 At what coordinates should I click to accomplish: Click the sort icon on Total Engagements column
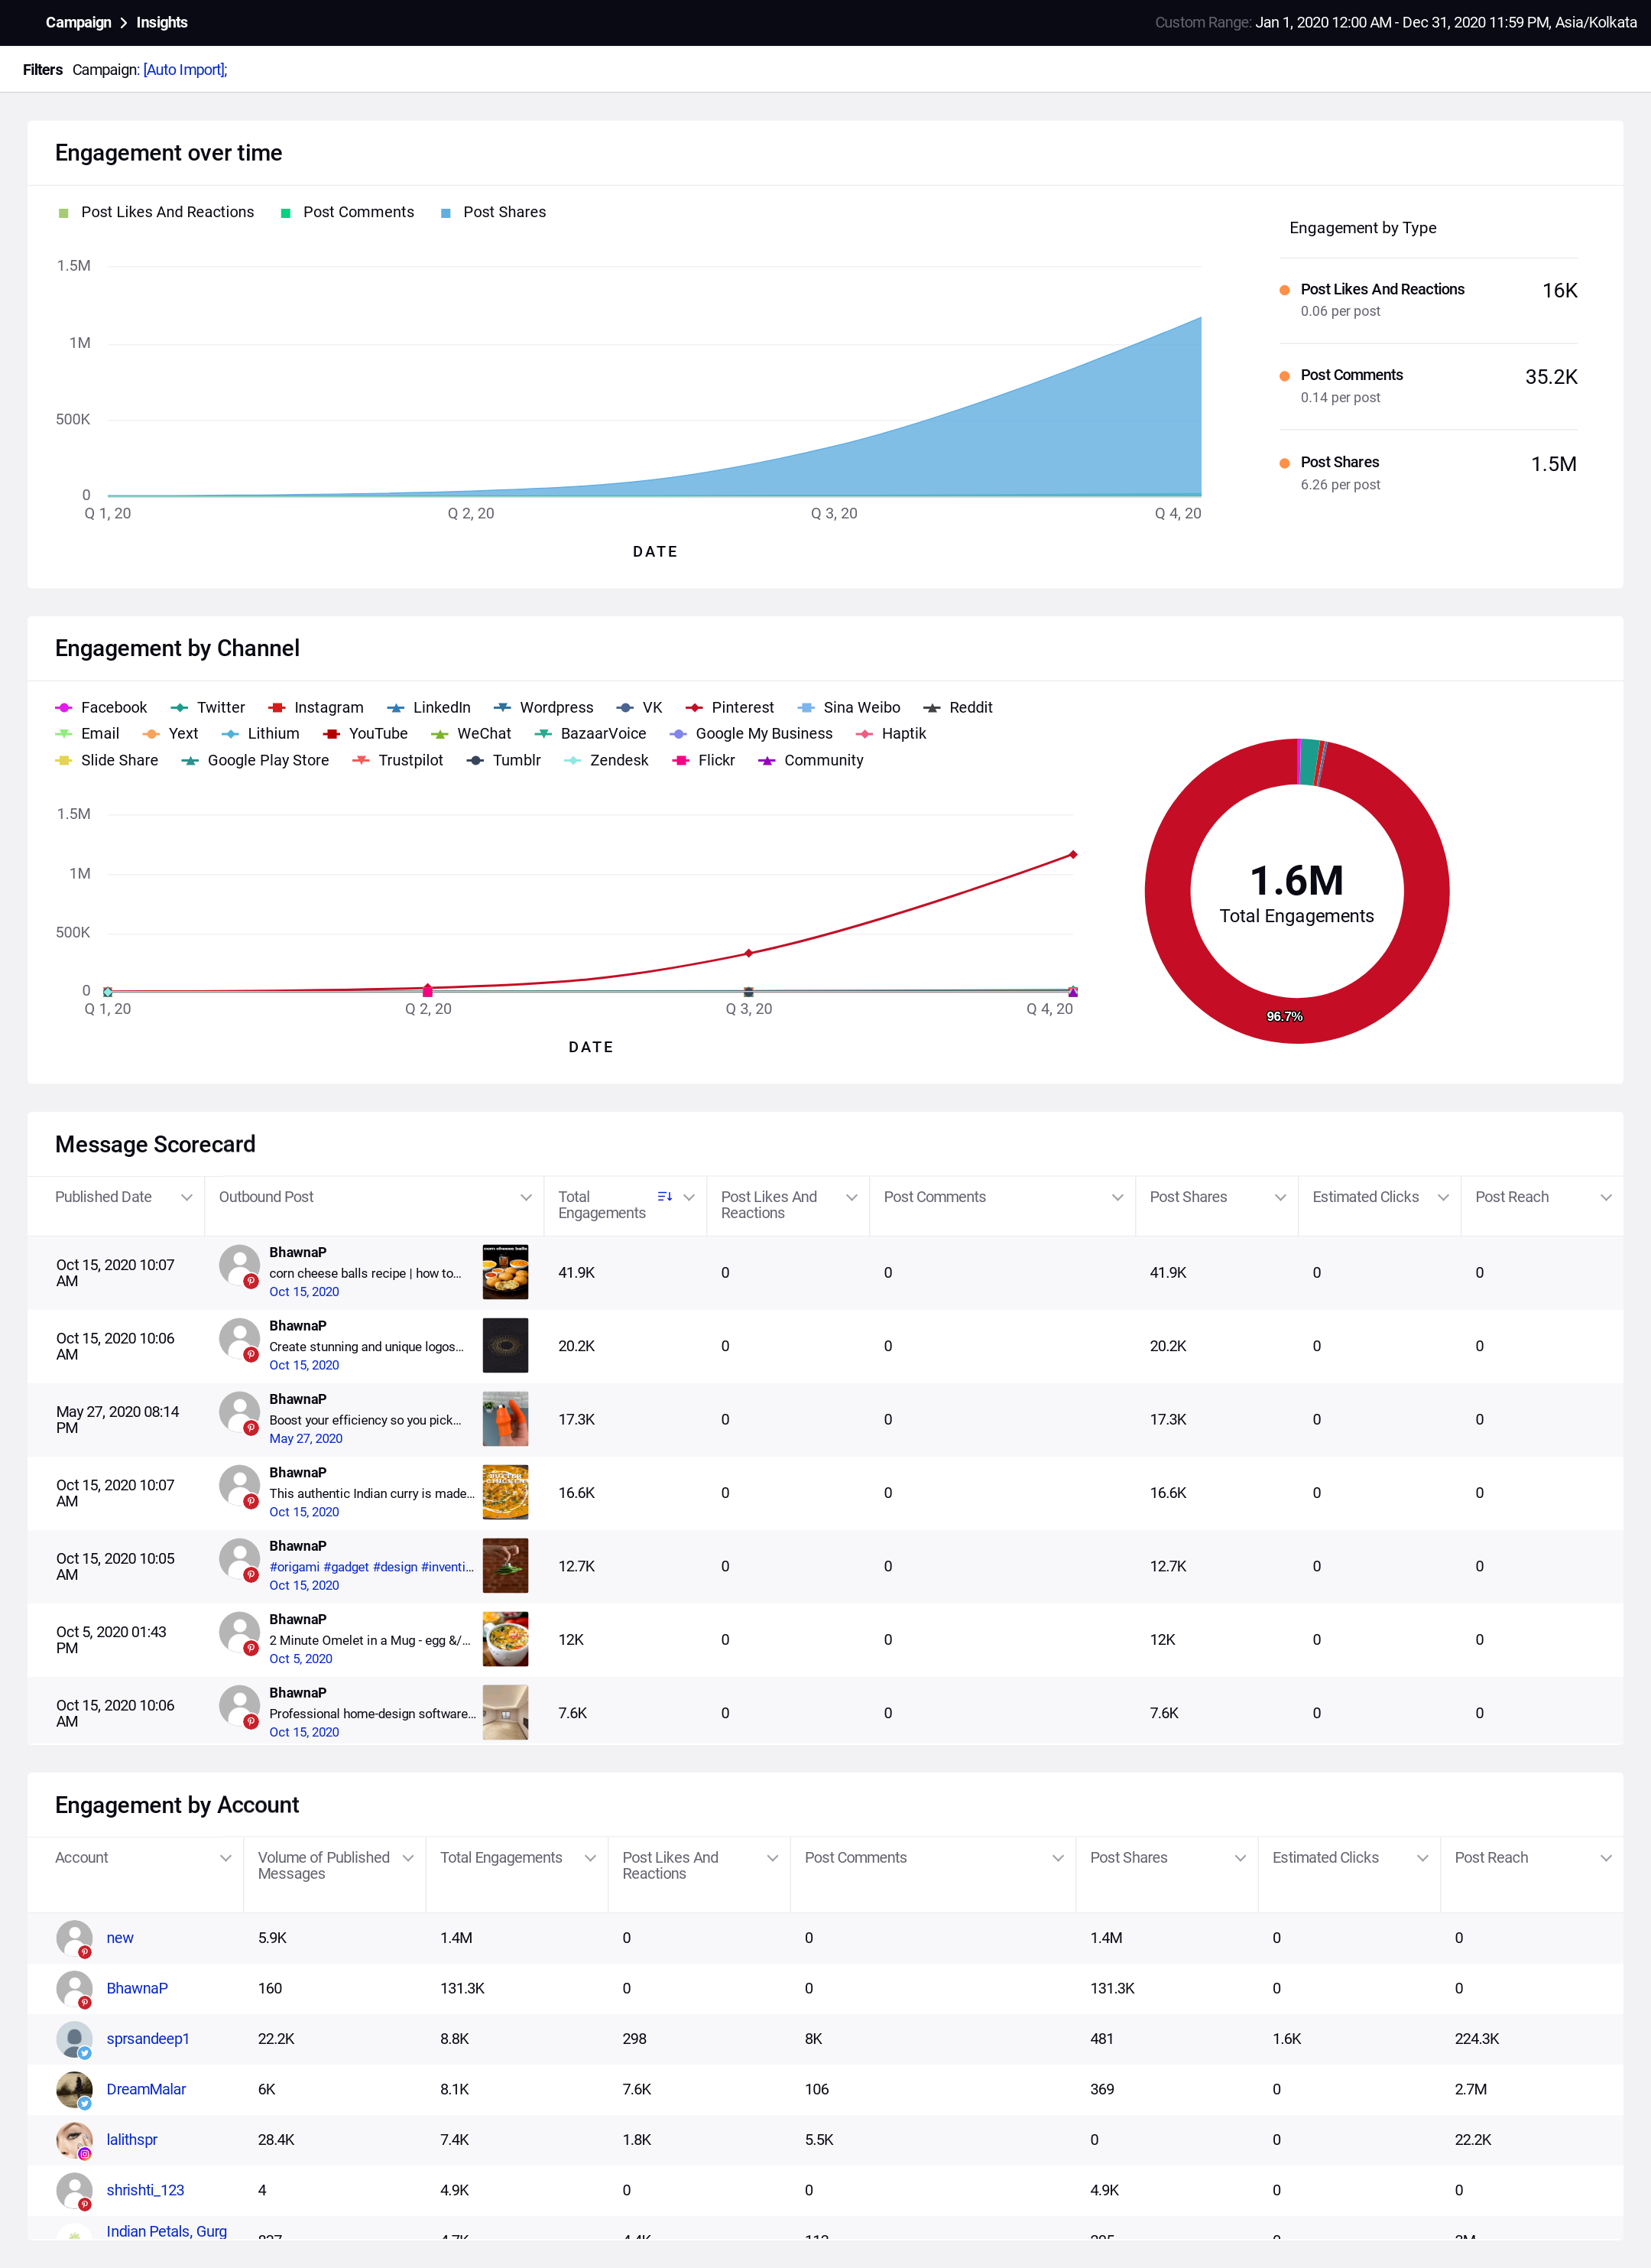pyautogui.click(x=664, y=1197)
